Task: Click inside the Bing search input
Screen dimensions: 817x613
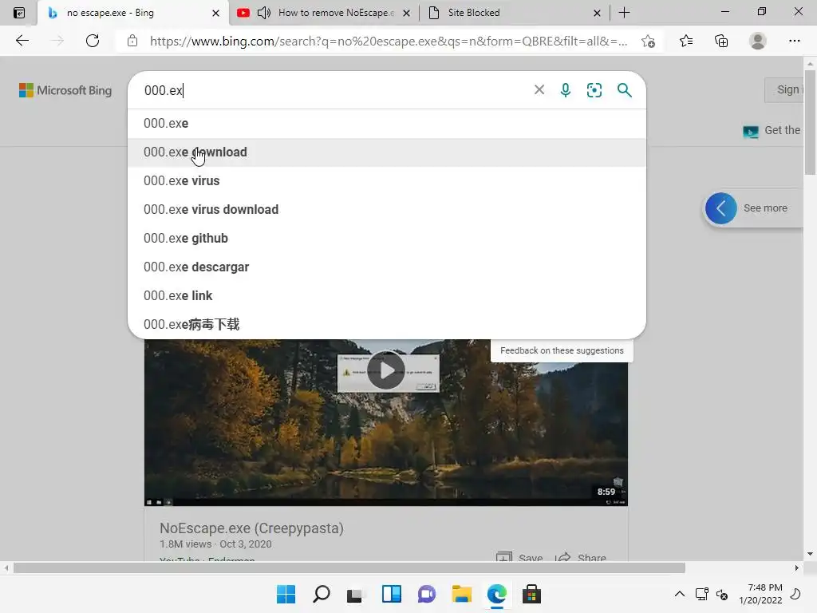Action: click(x=334, y=90)
